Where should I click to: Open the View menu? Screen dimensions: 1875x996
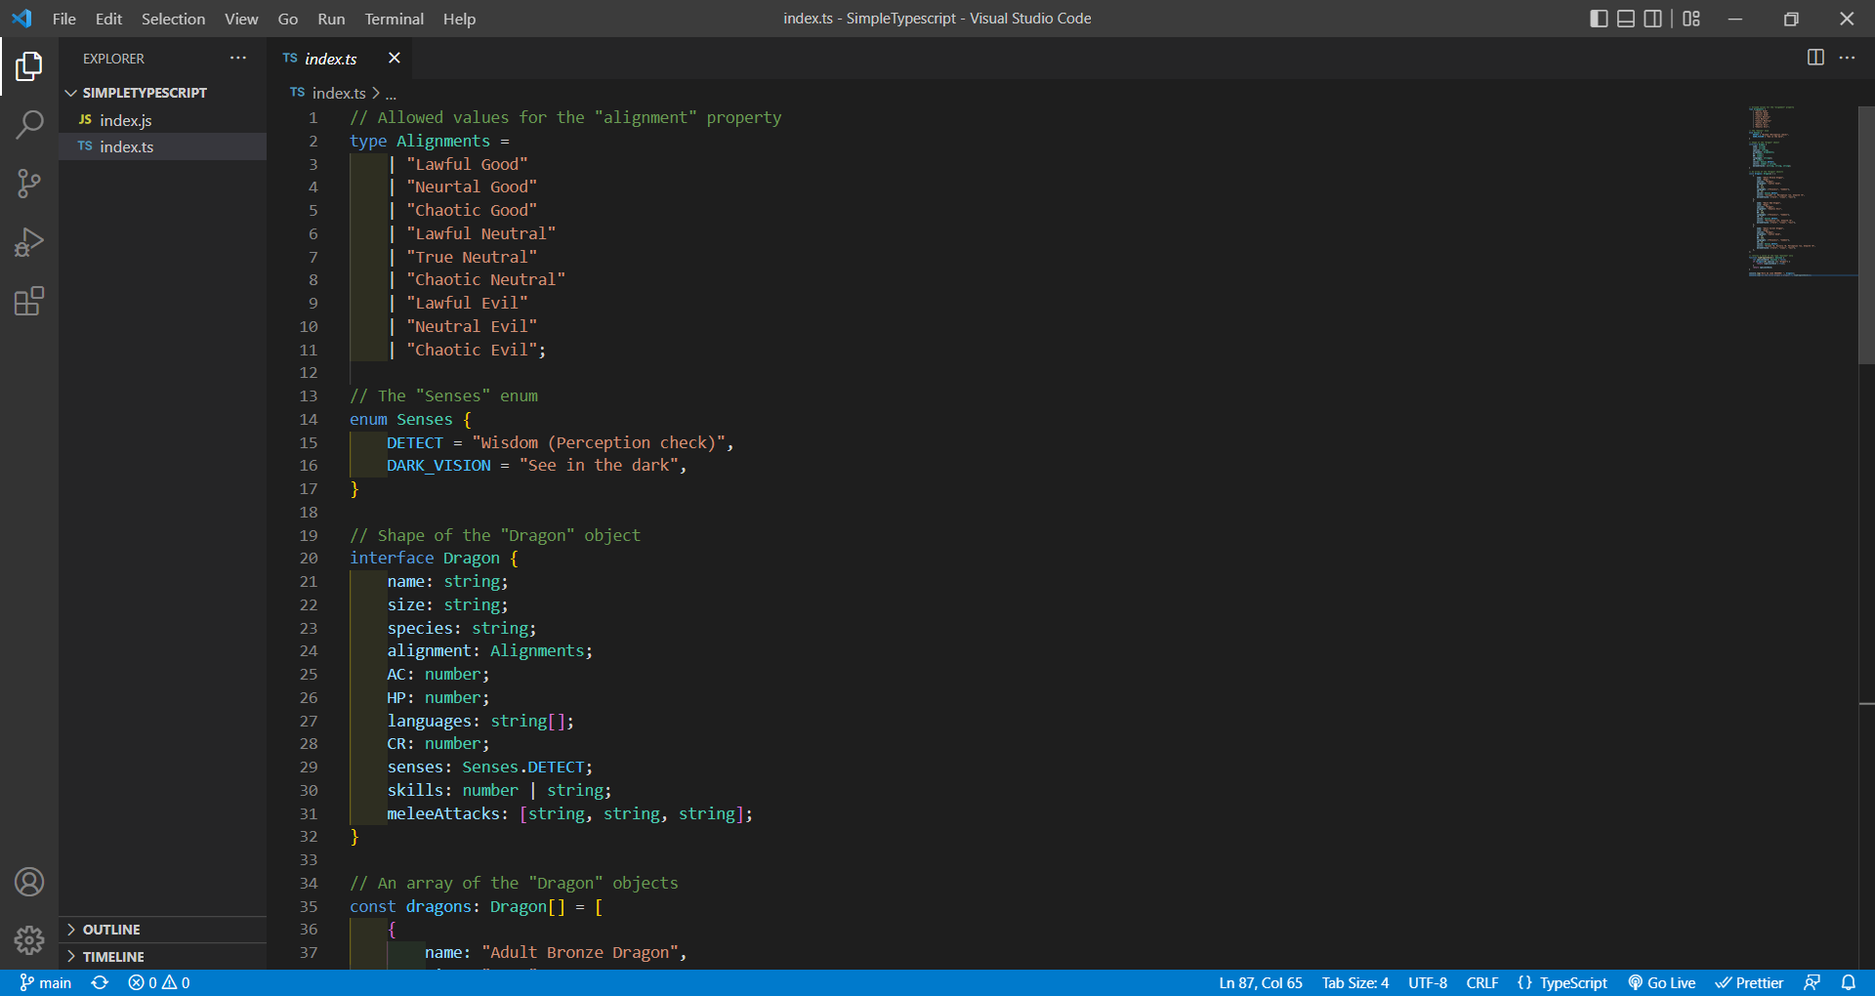coord(241,19)
